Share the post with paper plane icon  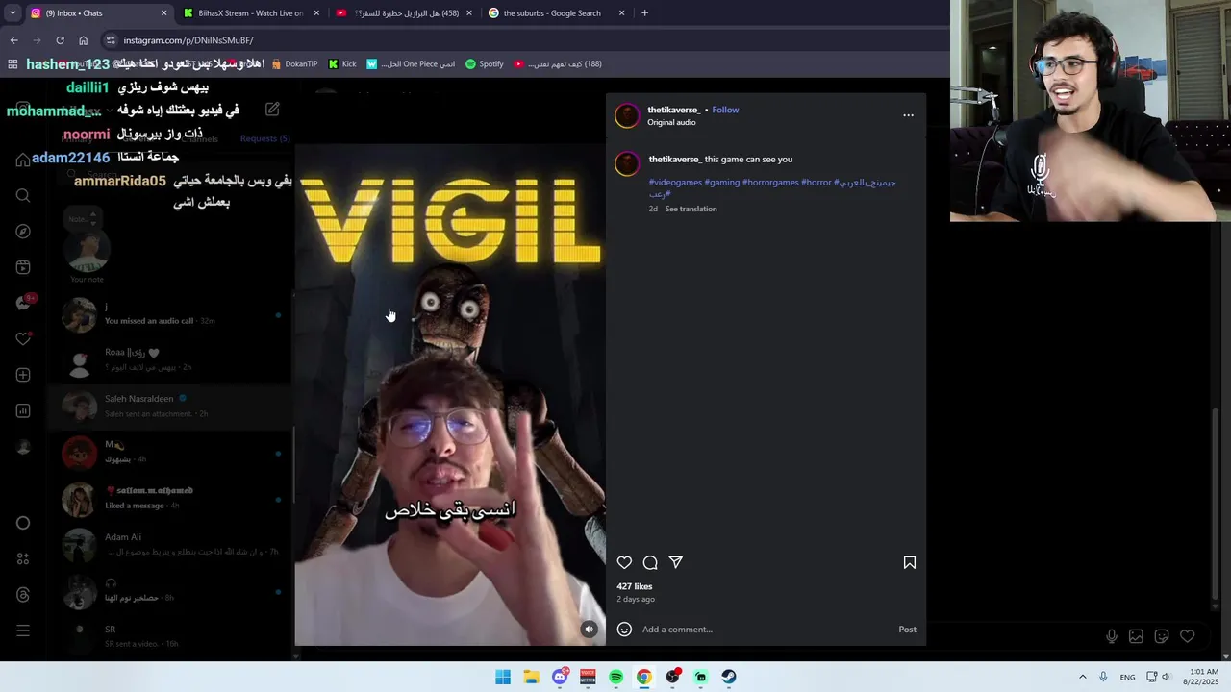pyautogui.click(x=676, y=563)
